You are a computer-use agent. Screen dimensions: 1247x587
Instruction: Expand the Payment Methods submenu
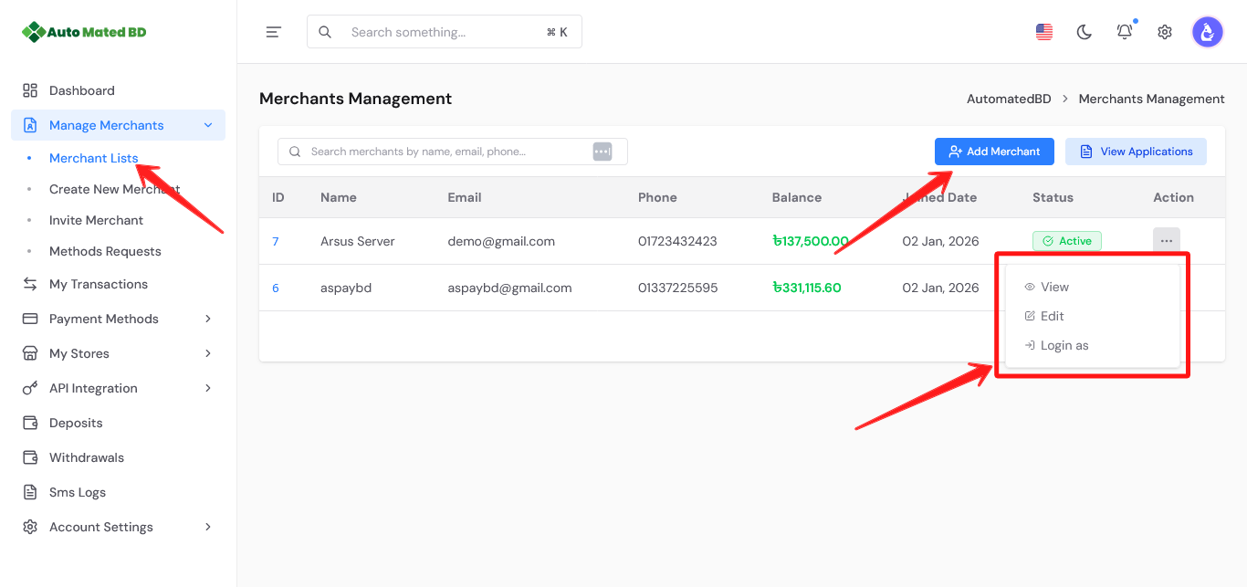pyautogui.click(x=208, y=319)
